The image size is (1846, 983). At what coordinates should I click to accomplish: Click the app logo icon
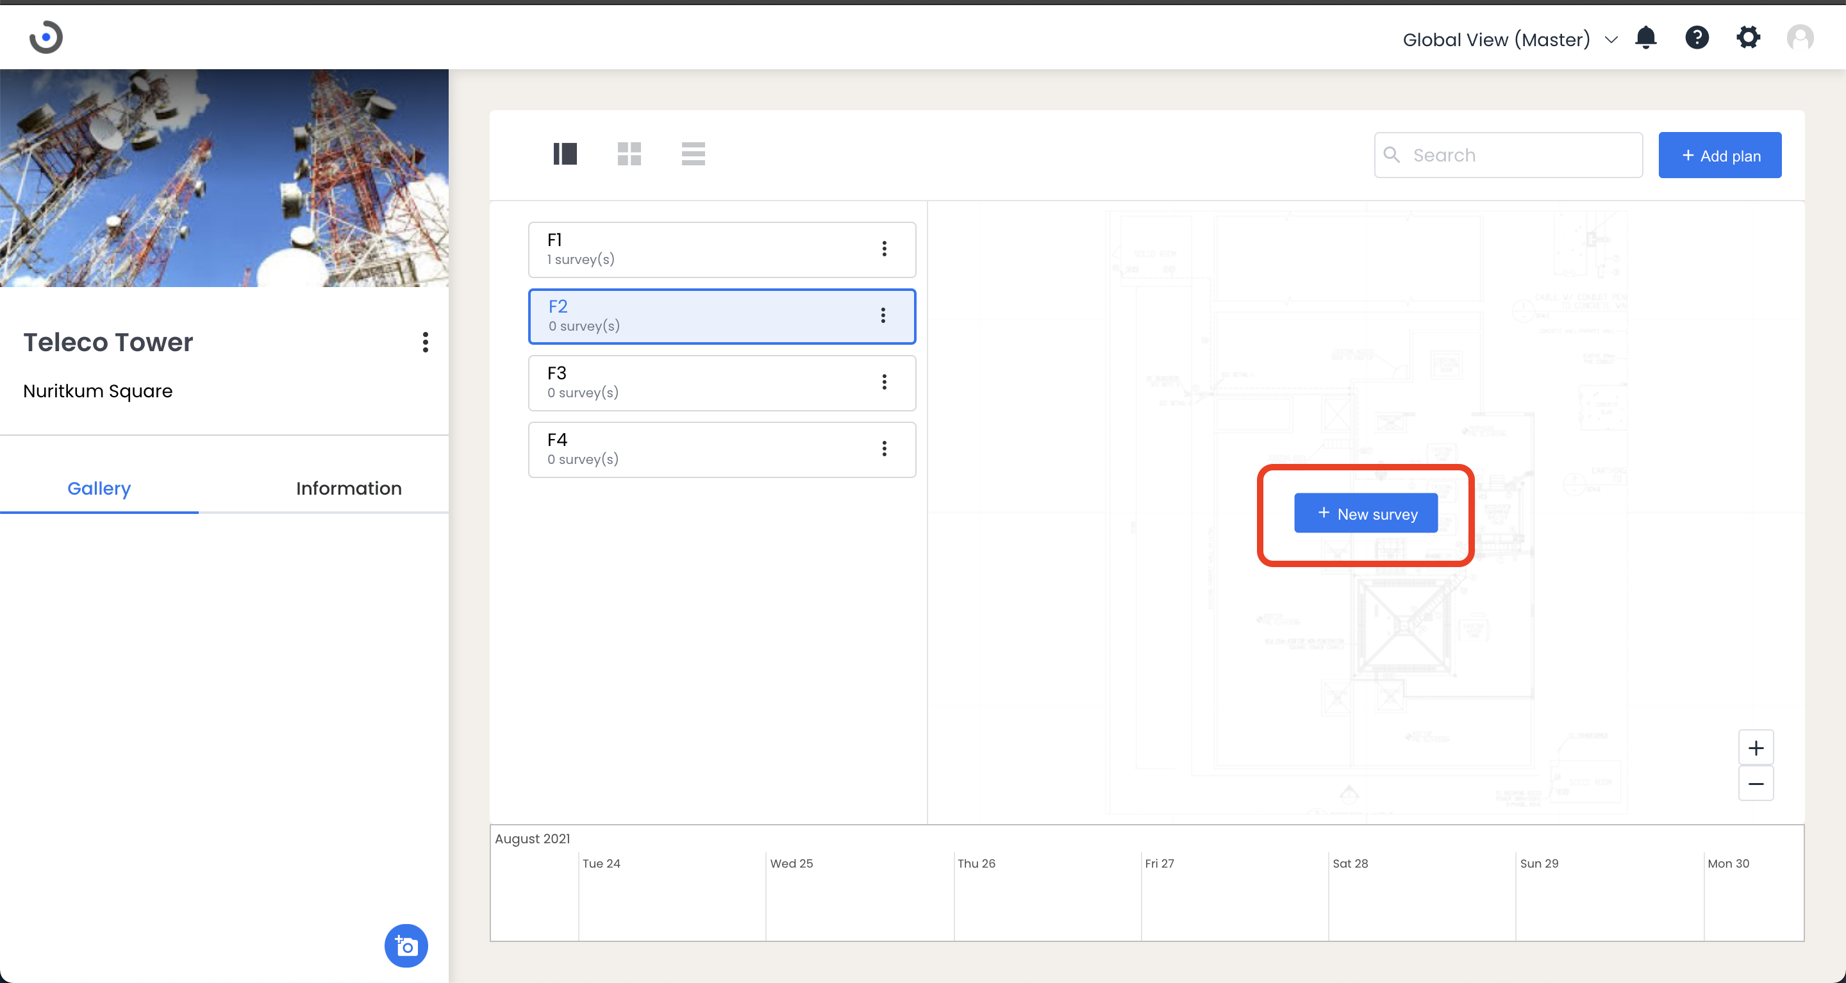point(46,37)
